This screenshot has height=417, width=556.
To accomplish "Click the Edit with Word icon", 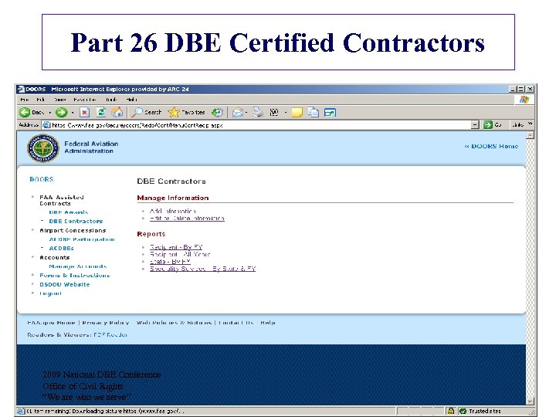I will (274, 113).
